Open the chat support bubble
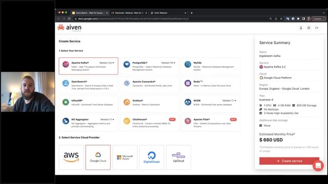Viewport: 328px width, 184px height. 318,166
